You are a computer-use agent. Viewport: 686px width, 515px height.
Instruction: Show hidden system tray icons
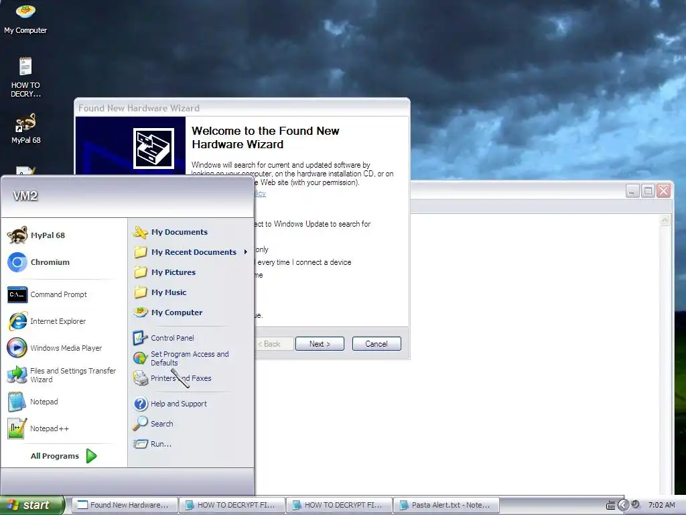tap(623, 505)
